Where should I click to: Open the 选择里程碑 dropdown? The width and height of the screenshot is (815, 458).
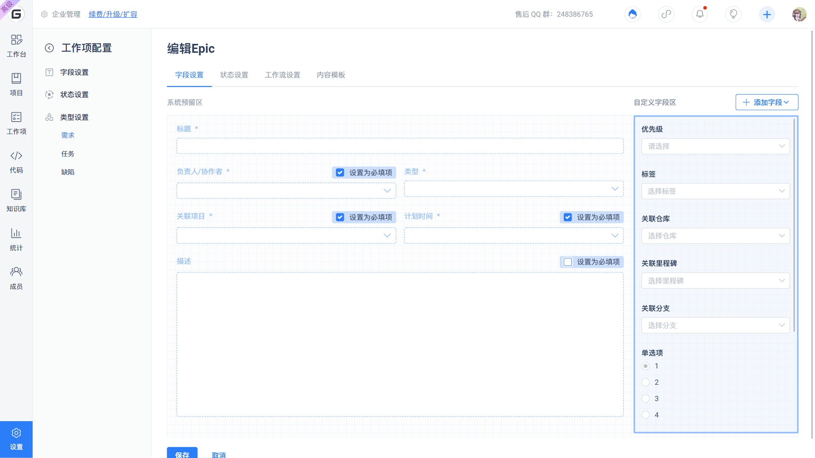coord(715,281)
